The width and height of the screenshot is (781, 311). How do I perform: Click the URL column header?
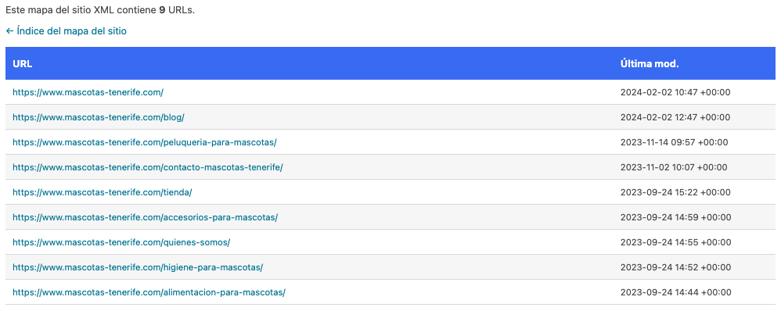(x=23, y=64)
